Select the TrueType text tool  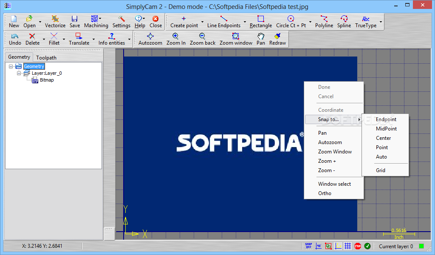(366, 22)
